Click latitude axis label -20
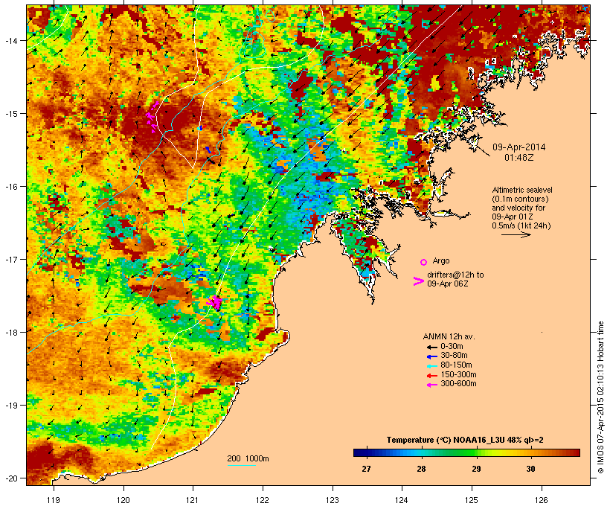The width and height of the screenshot is (610, 506). pos(11,478)
